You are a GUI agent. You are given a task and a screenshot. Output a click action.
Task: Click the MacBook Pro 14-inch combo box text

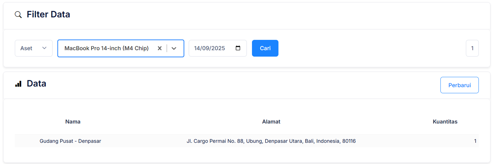[x=106, y=48]
